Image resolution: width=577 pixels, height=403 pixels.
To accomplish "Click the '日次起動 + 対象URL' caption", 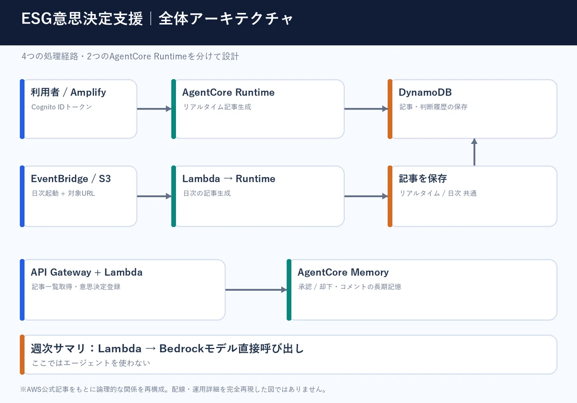I will click(x=63, y=193).
